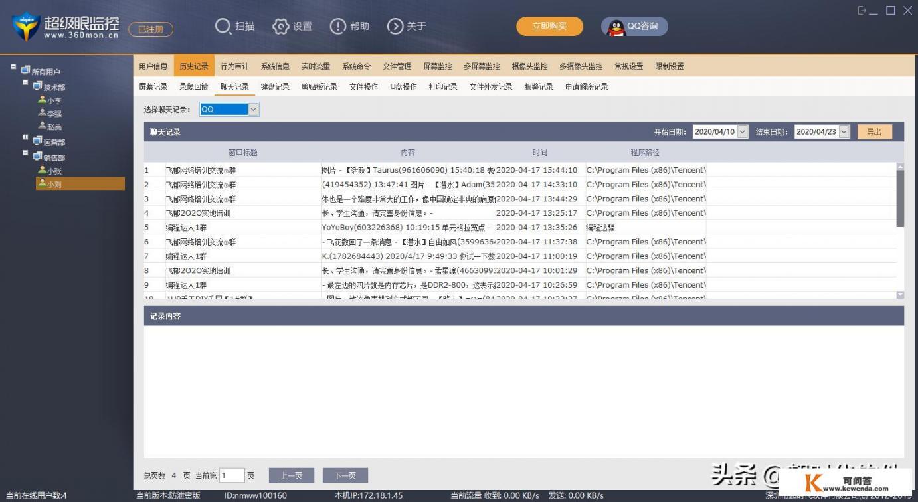Click the About arrow icon

395,26
